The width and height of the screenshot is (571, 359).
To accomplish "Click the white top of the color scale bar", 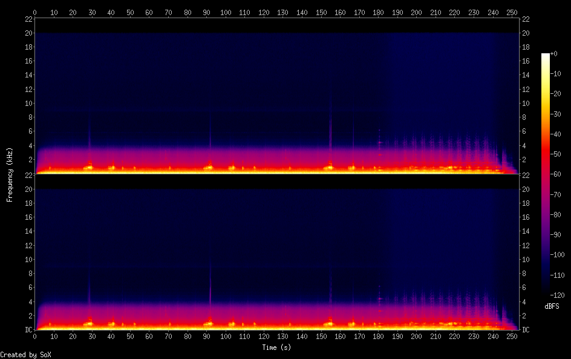I will point(546,55).
